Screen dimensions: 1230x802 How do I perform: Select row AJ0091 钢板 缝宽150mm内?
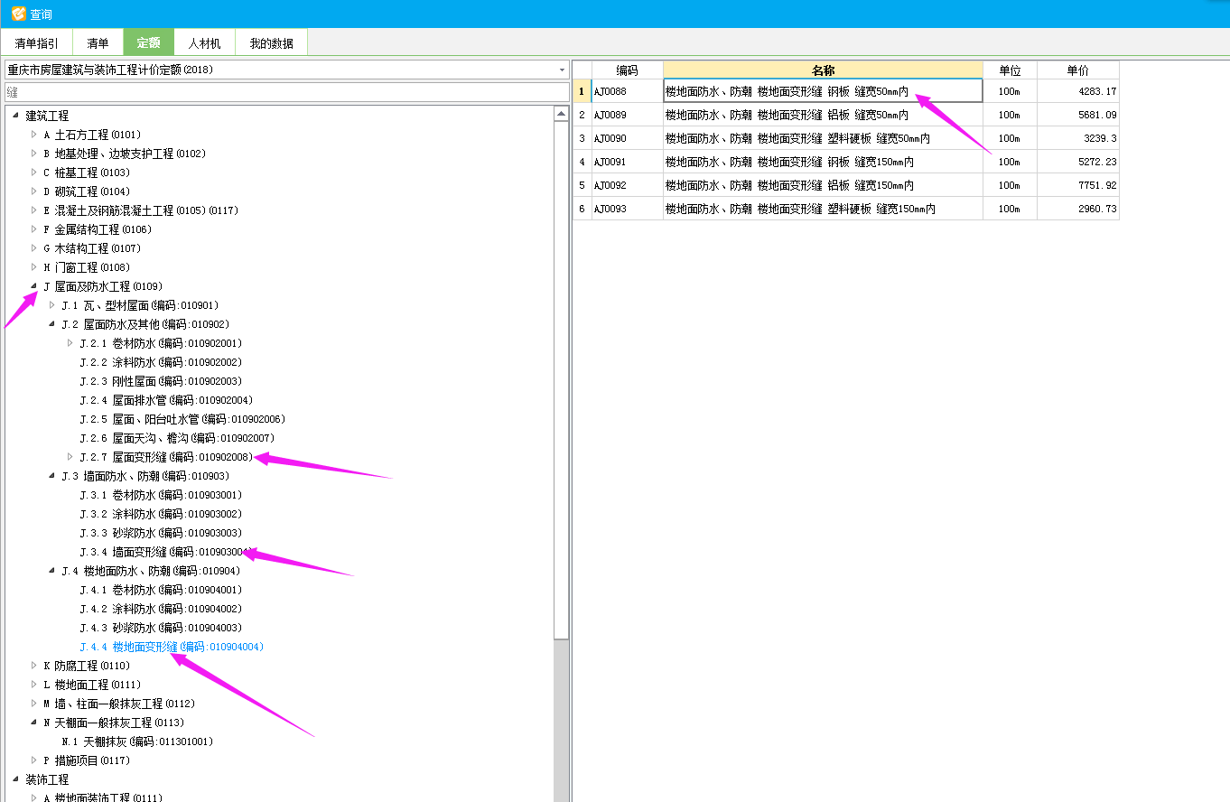(x=846, y=162)
